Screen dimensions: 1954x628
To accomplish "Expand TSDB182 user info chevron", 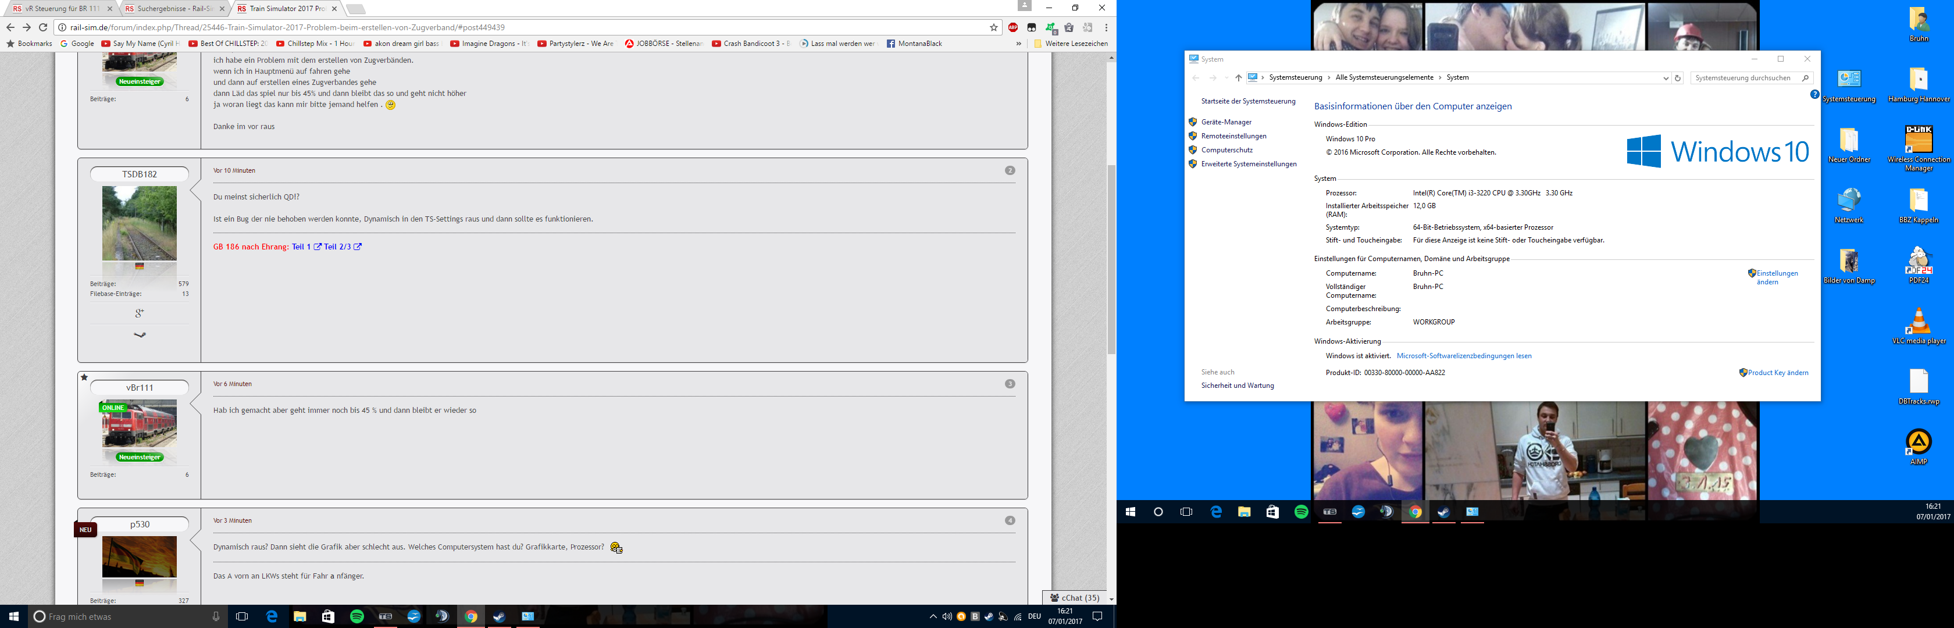I will 140,334.
